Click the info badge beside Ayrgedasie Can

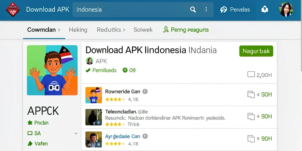click(145, 136)
